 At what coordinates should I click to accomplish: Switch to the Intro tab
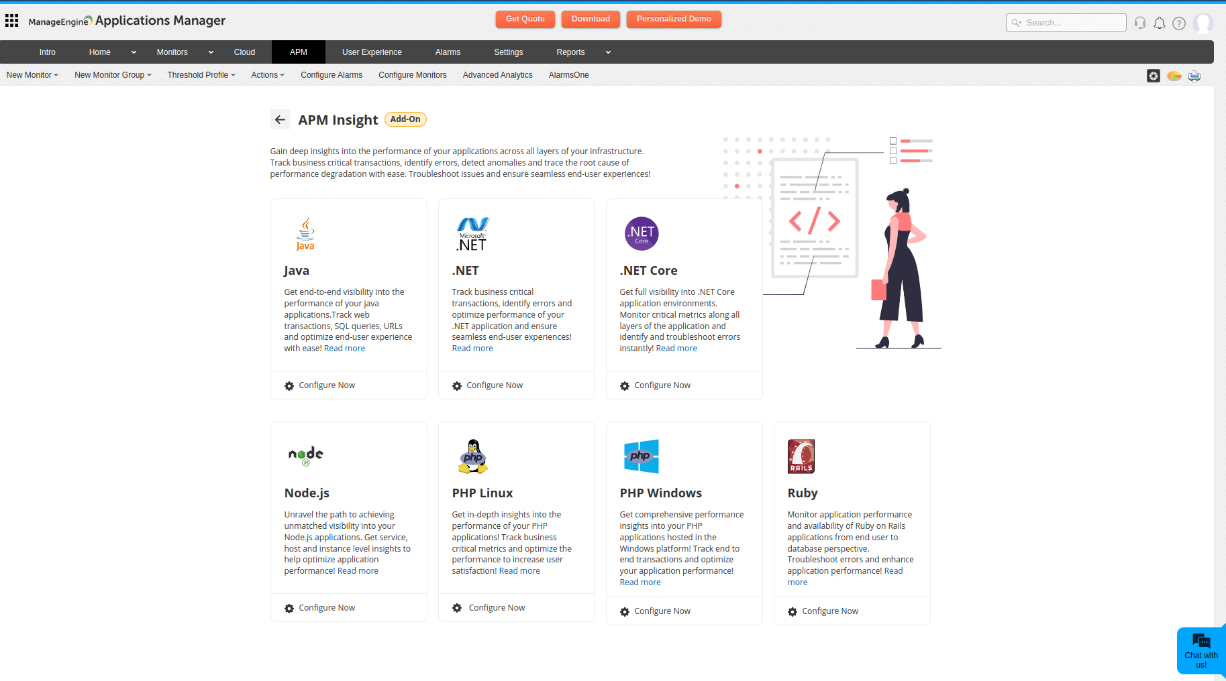click(x=48, y=52)
